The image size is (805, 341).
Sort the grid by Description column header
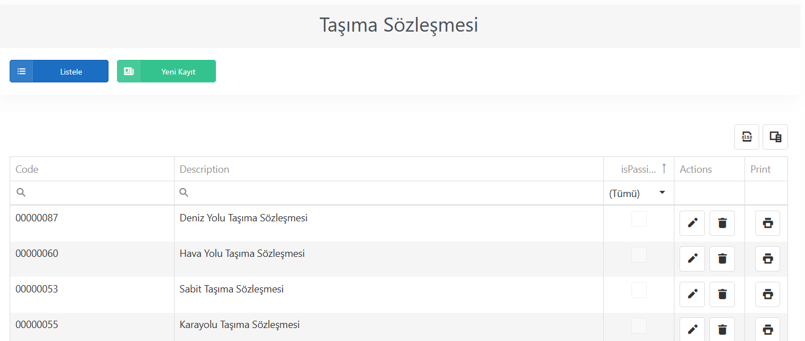389,169
